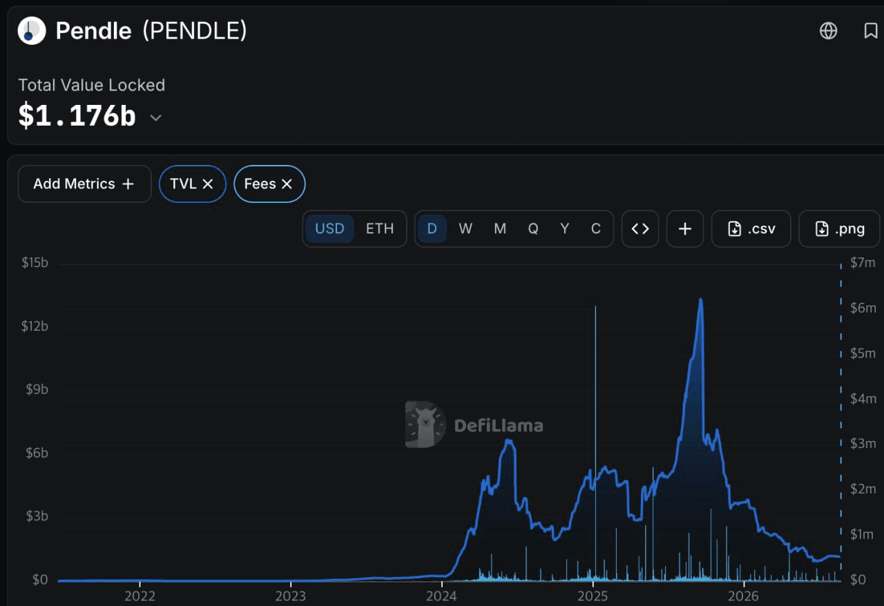This screenshot has height=606, width=884.
Task: Select monthly interval M
Action: click(500, 228)
